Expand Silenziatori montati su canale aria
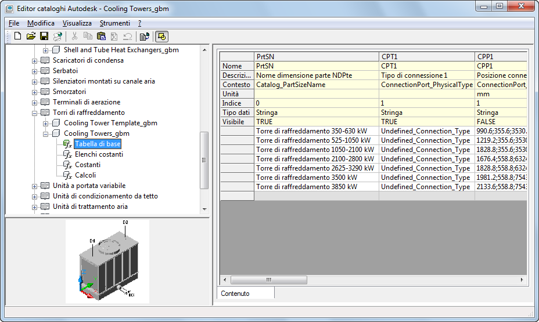 [34, 82]
